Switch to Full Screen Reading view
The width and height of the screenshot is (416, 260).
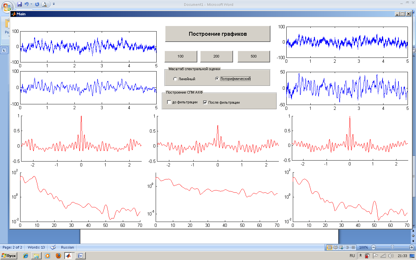click(x=335, y=247)
